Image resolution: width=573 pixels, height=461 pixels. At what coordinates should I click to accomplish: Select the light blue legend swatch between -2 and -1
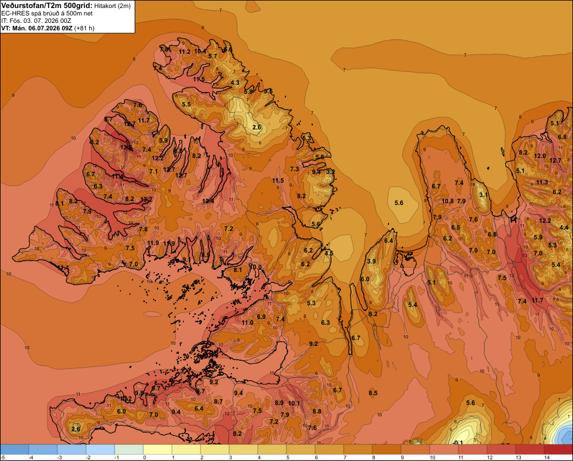[100, 450]
